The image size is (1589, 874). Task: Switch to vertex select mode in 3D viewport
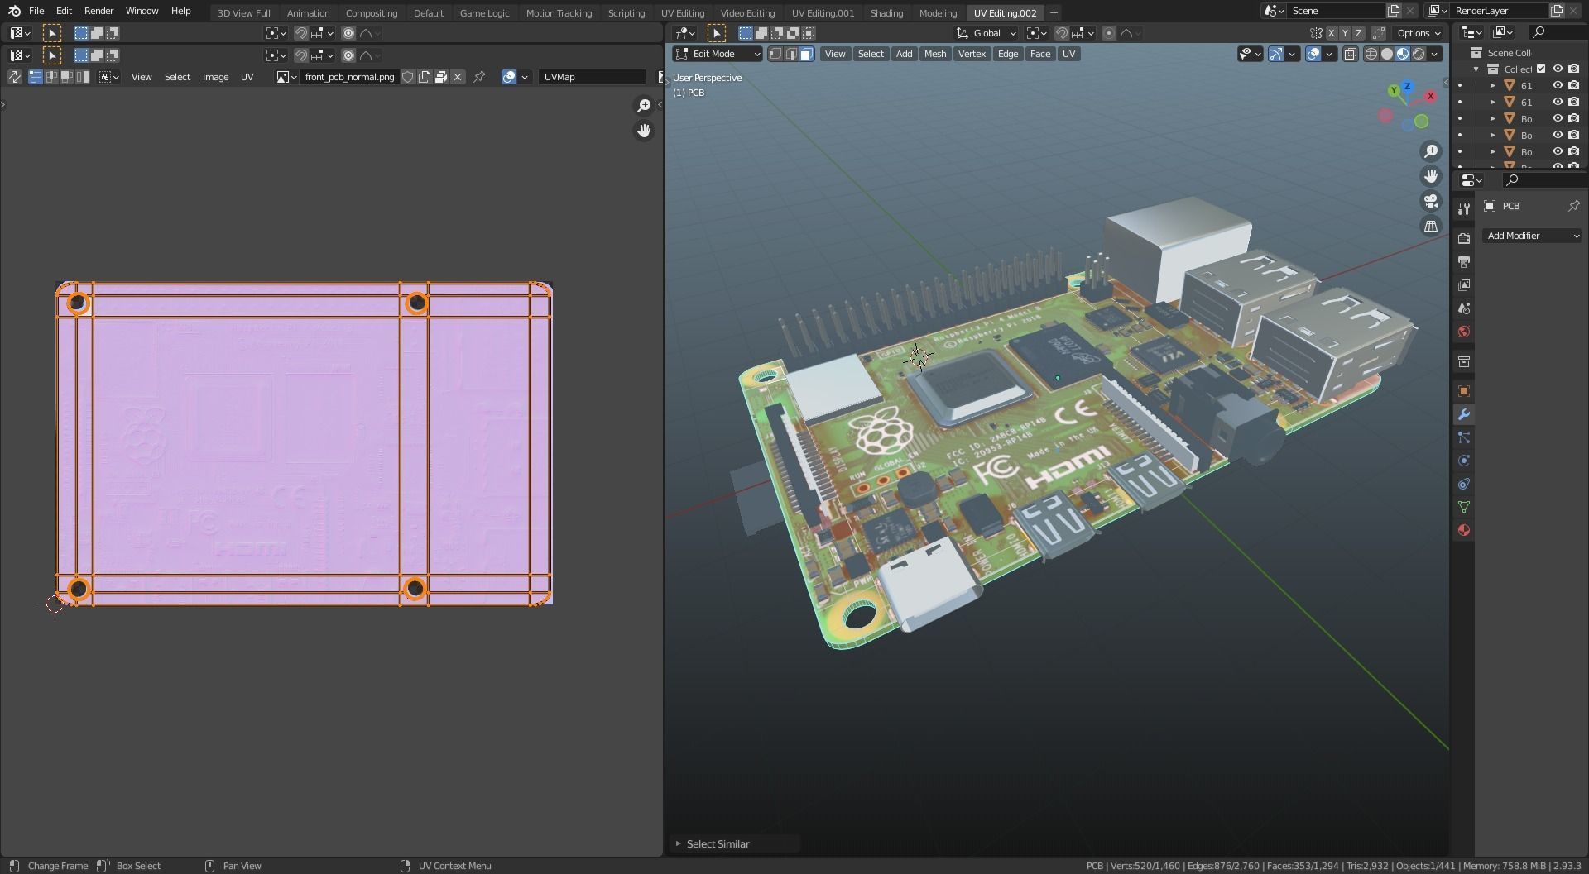775,54
